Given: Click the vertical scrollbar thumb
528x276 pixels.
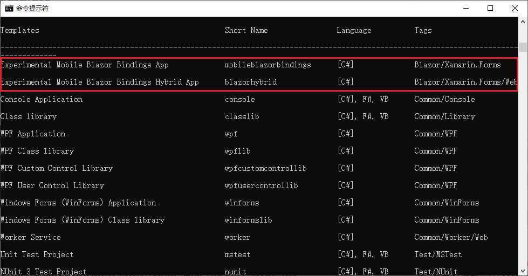Looking at the screenshot, I should click(x=523, y=47).
